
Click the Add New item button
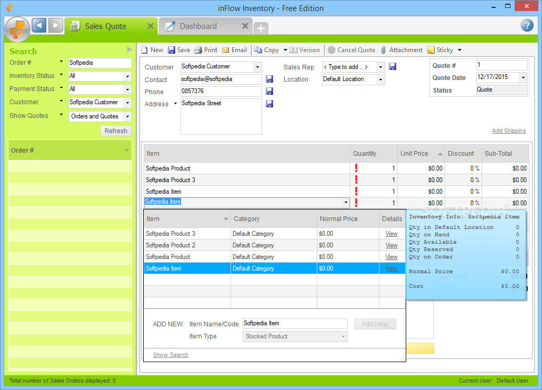(375, 324)
